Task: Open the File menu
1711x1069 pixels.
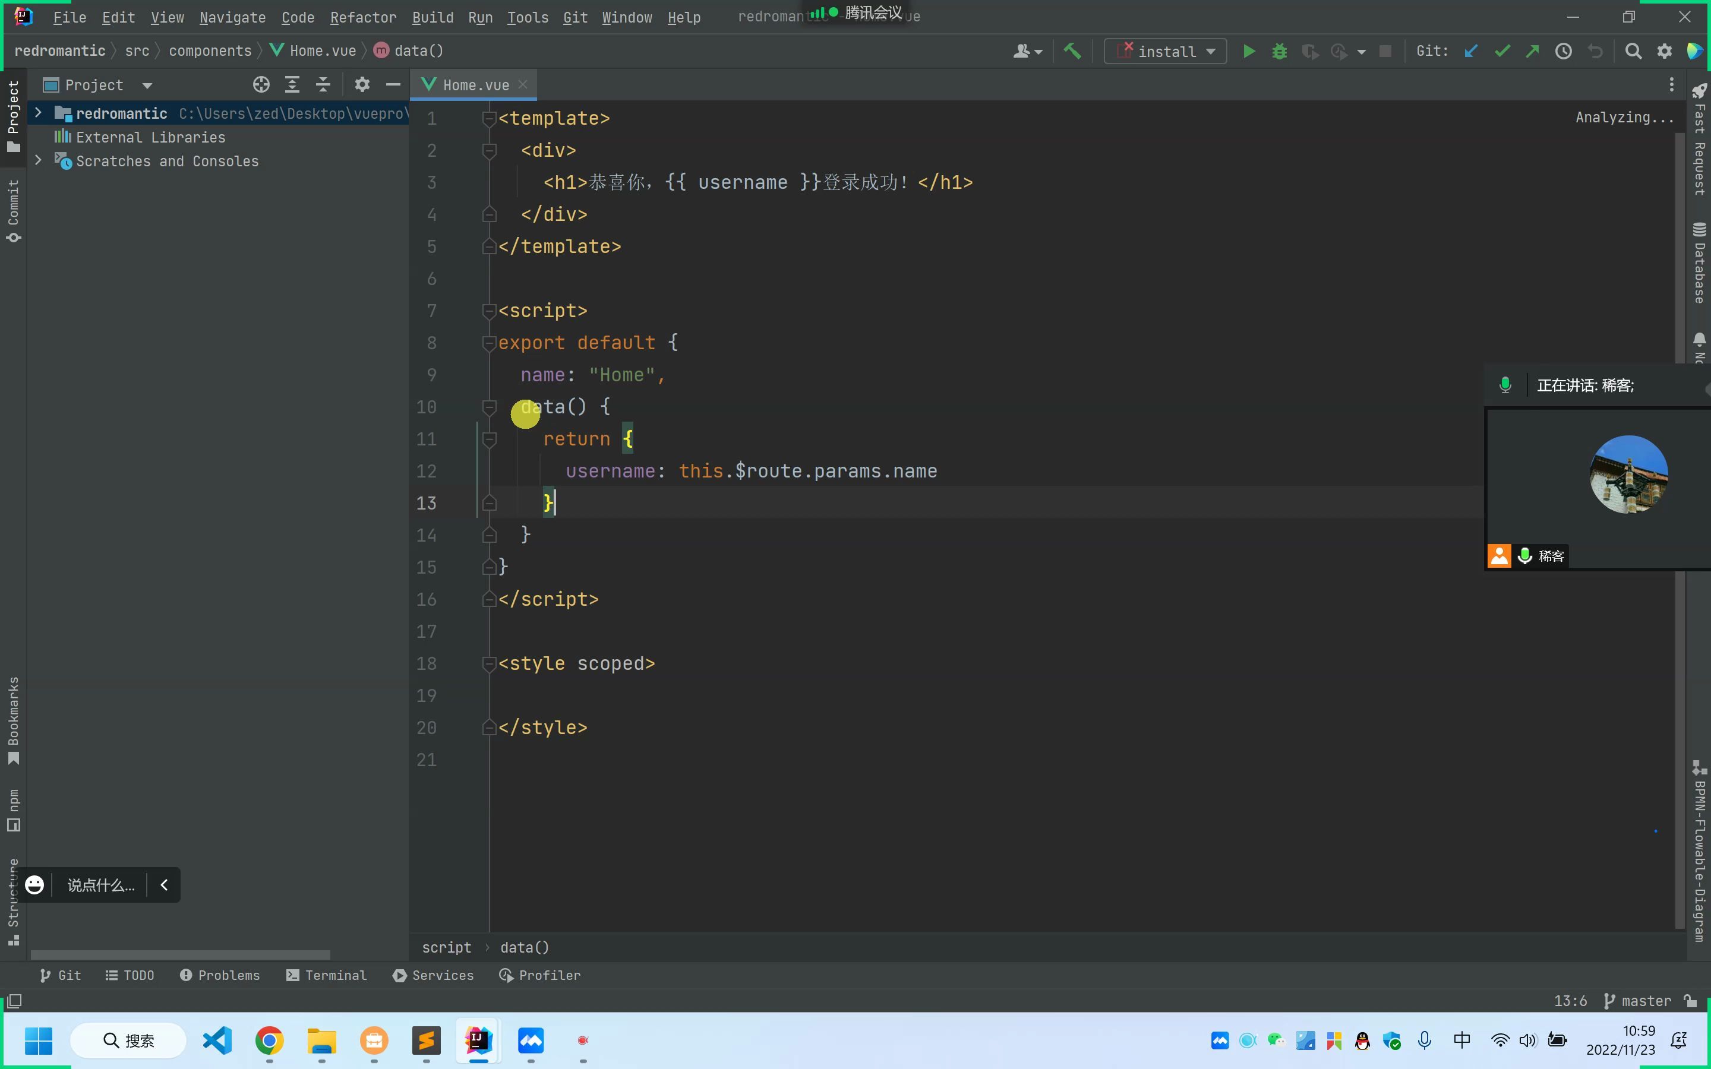Action: pos(70,17)
